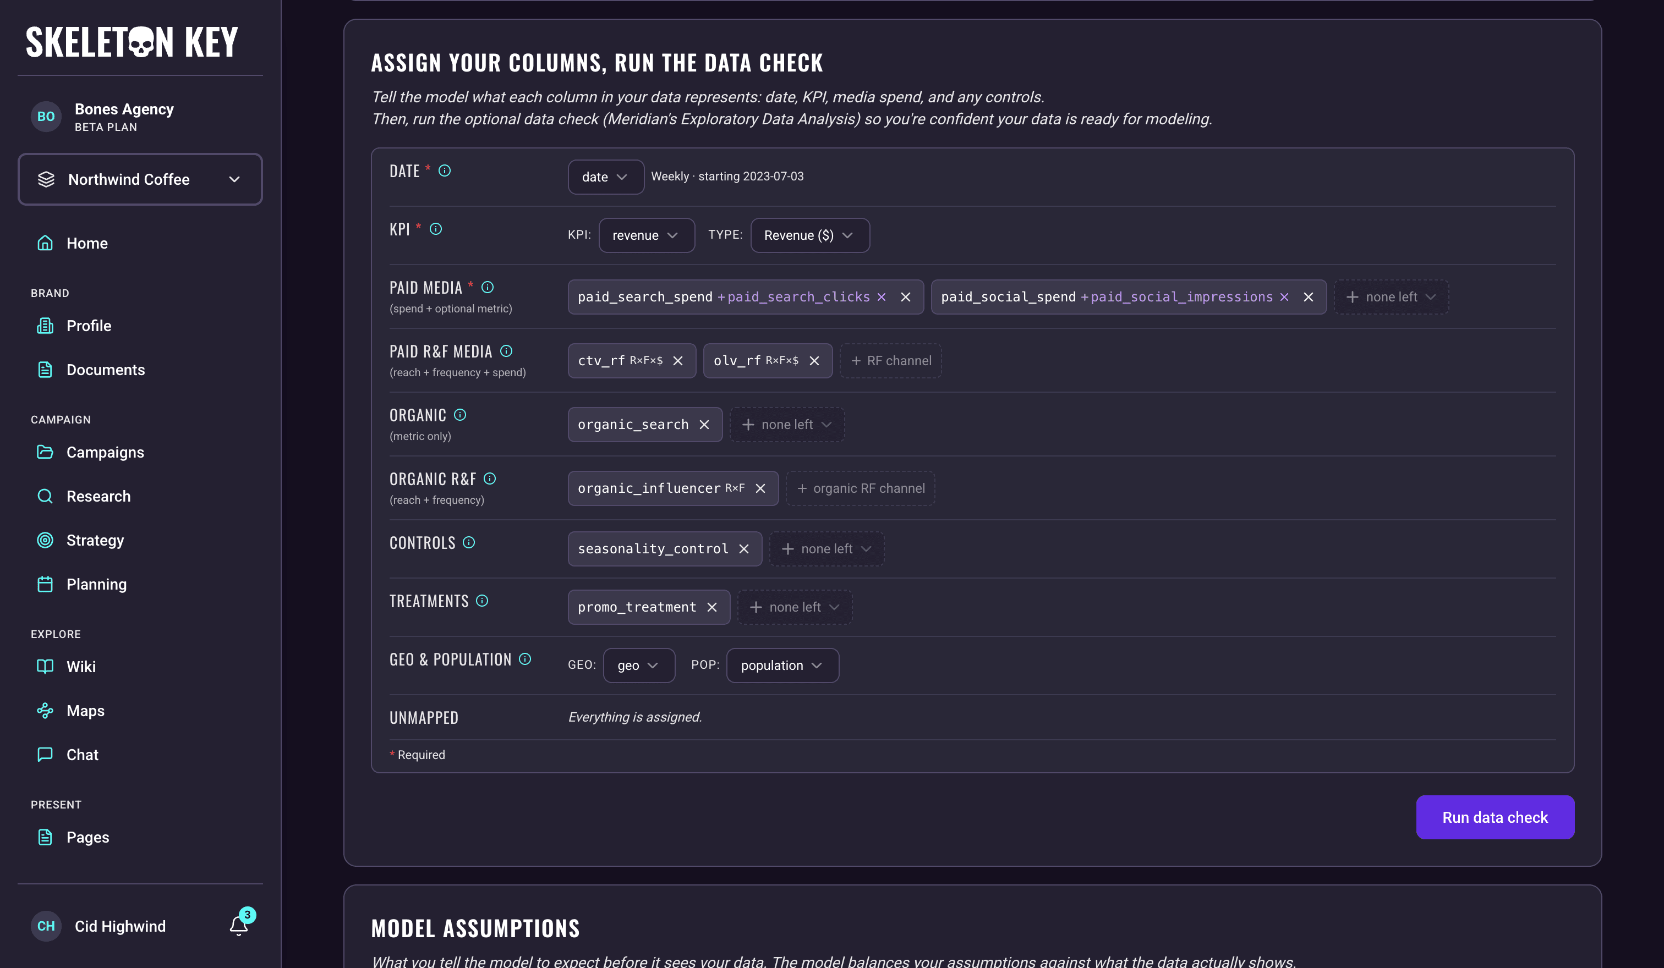Open info tooltip next to DATE label

pyautogui.click(x=445, y=171)
